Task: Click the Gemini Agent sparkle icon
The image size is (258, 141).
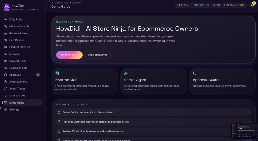Action: click(126, 73)
